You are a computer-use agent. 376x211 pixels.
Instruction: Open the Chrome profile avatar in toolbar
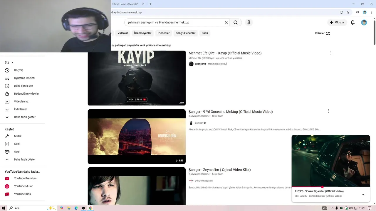coord(365,12)
